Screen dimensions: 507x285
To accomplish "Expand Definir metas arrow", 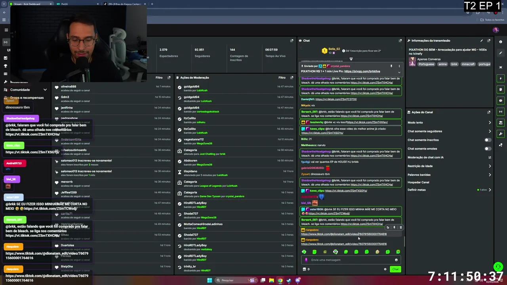I will pyautogui.click(x=490, y=190).
